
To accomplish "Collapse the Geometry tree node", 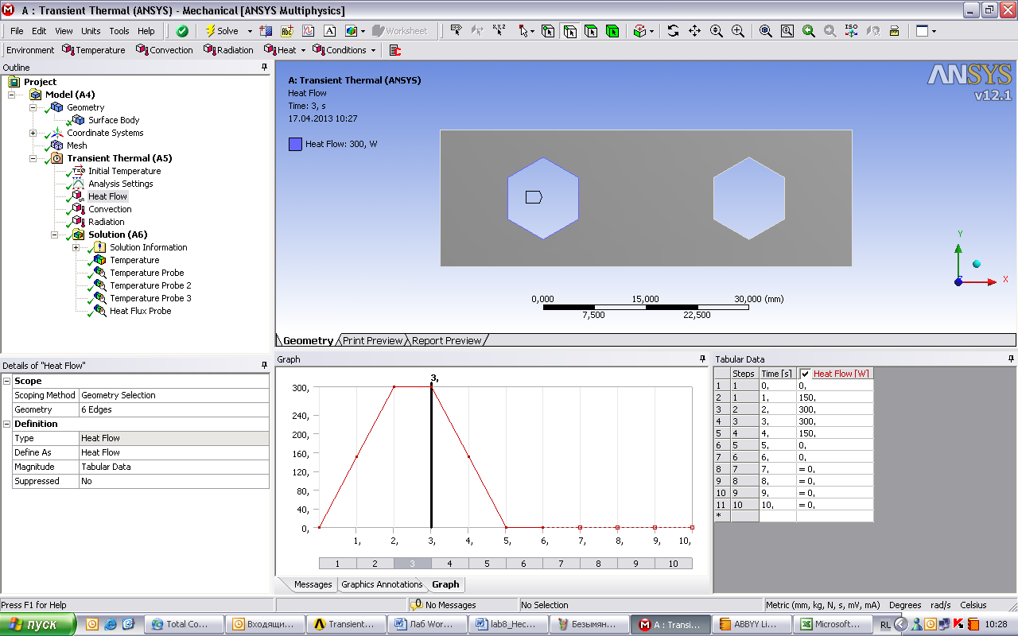I will tap(33, 107).
